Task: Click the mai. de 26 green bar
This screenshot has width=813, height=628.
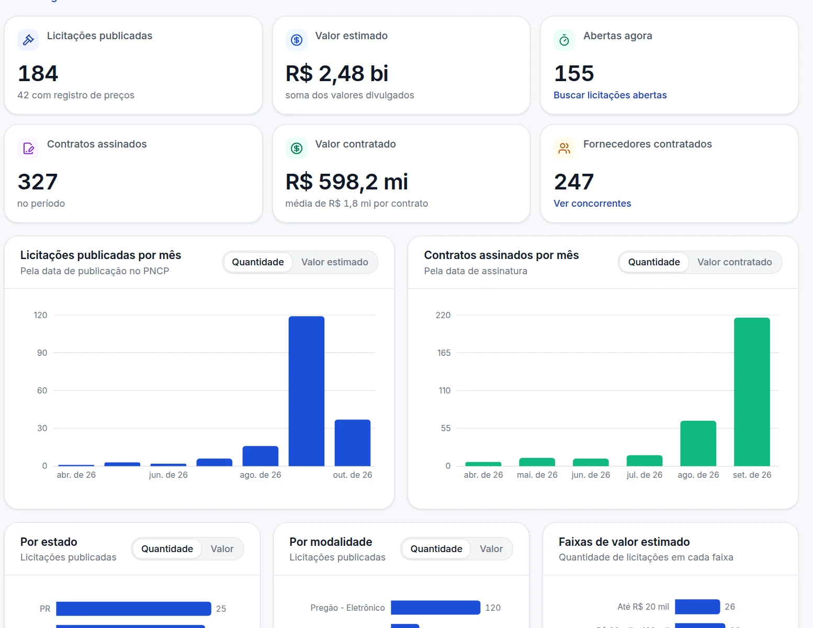Action: point(537,462)
